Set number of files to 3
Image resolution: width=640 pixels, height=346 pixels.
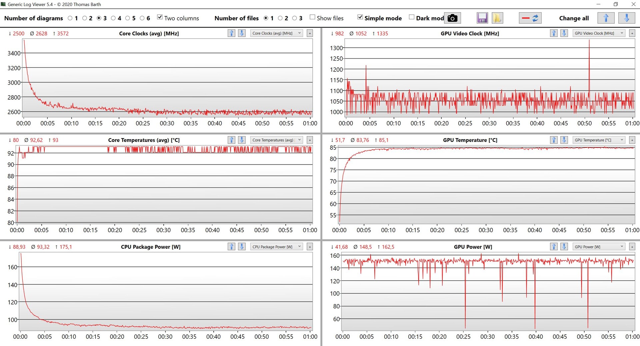coord(294,18)
